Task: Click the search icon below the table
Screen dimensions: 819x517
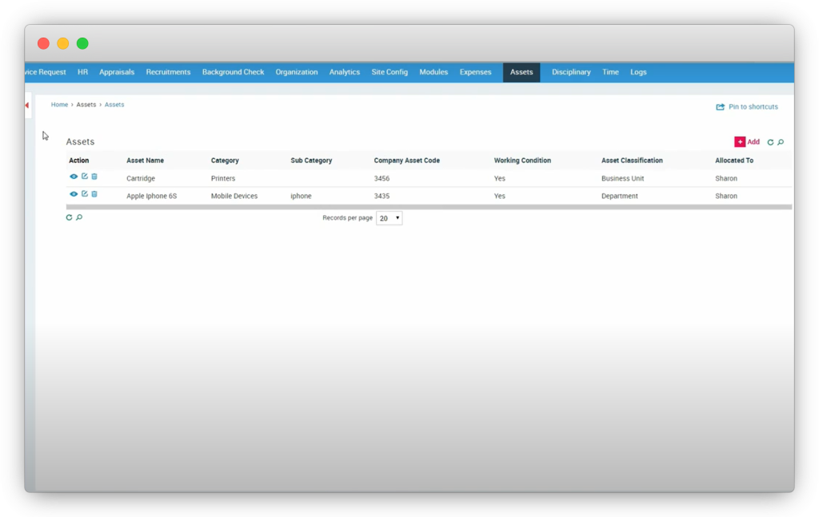Action: tap(79, 217)
